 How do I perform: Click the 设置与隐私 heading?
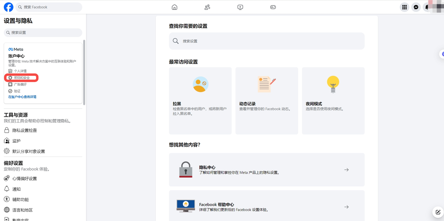tap(18, 21)
